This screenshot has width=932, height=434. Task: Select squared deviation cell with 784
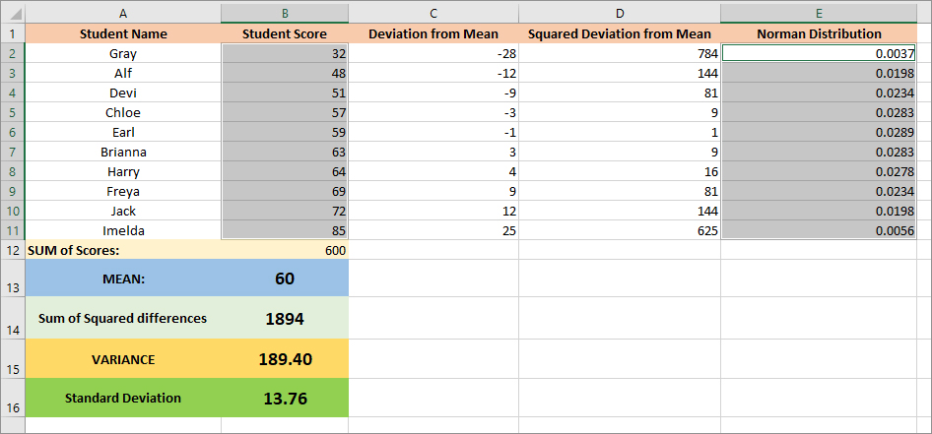(620, 53)
